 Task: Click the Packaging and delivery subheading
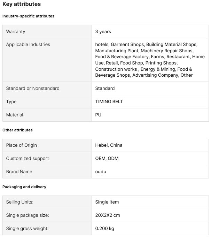pos(24,187)
